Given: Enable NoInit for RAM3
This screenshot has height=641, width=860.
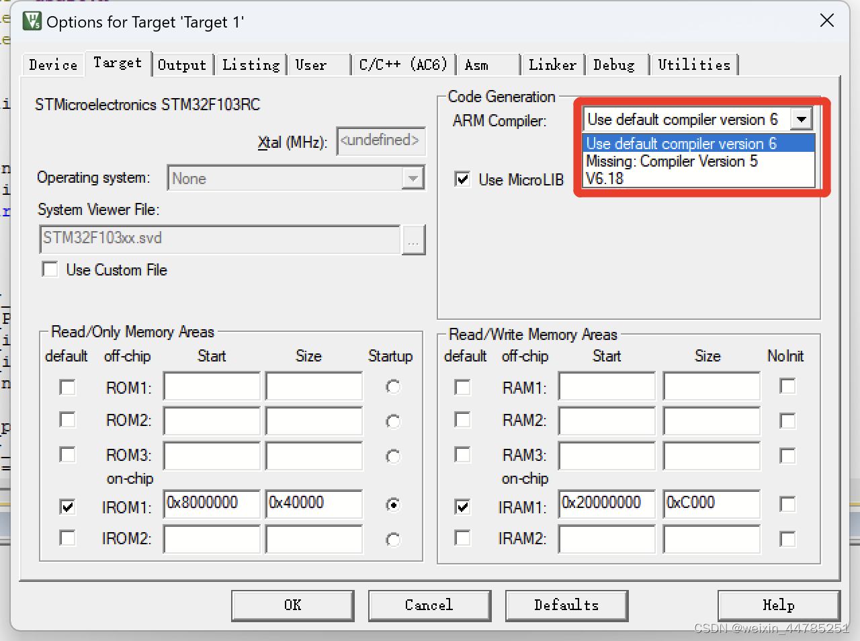Looking at the screenshot, I should point(787,456).
